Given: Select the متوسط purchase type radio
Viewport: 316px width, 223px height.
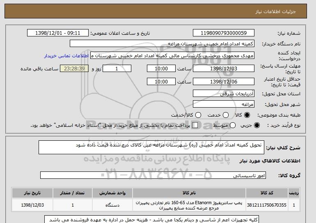Looking at the screenshot, I should [233, 125].
